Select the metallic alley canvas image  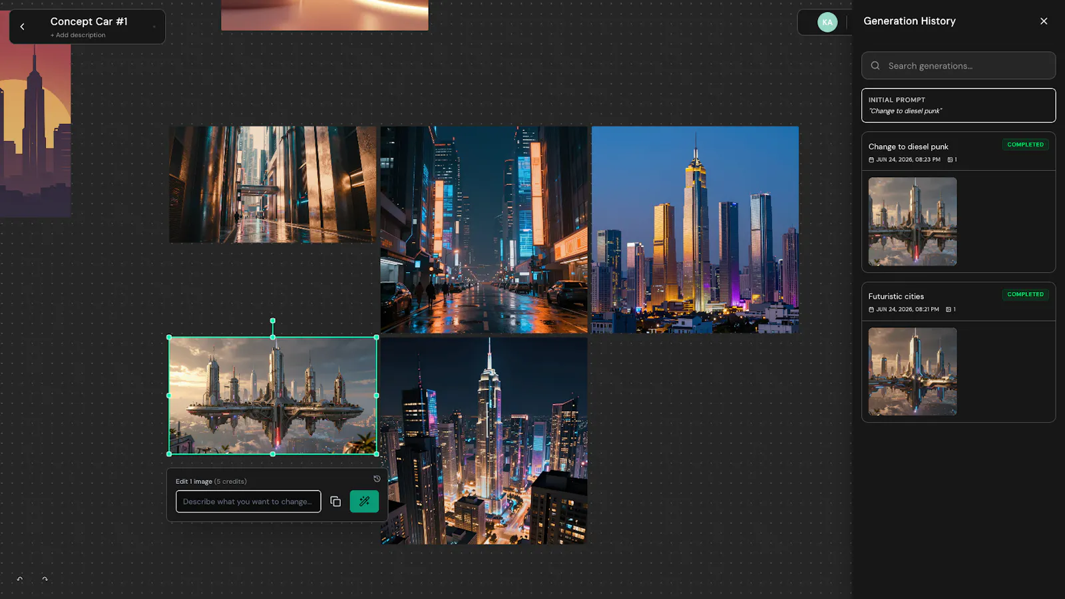click(x=272, y=184)
